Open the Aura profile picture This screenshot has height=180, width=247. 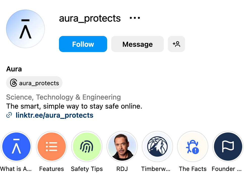(25, 29)
